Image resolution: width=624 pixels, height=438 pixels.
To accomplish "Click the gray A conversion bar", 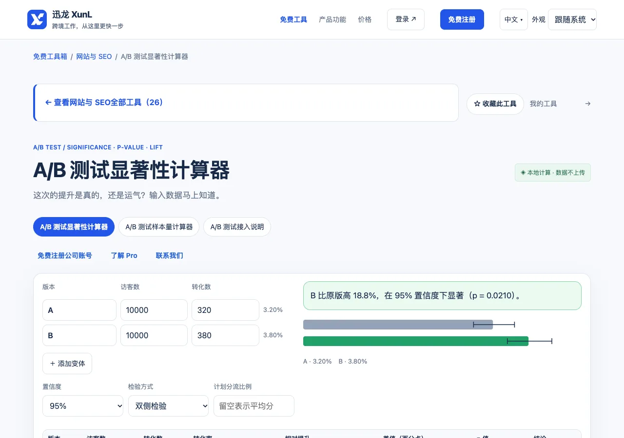I will click(398, 325).
